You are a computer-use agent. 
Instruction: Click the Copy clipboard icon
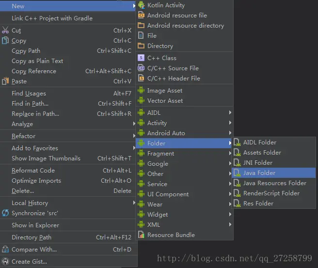tap(5, 40)
